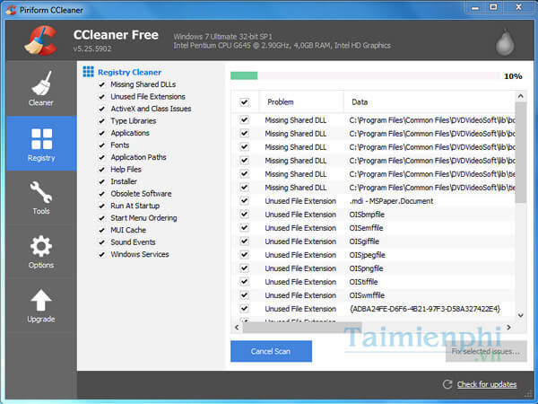This screenshot has height=404, width=538.
Task: Click the version v5.25.5902 text
Action: pos(92,48)
